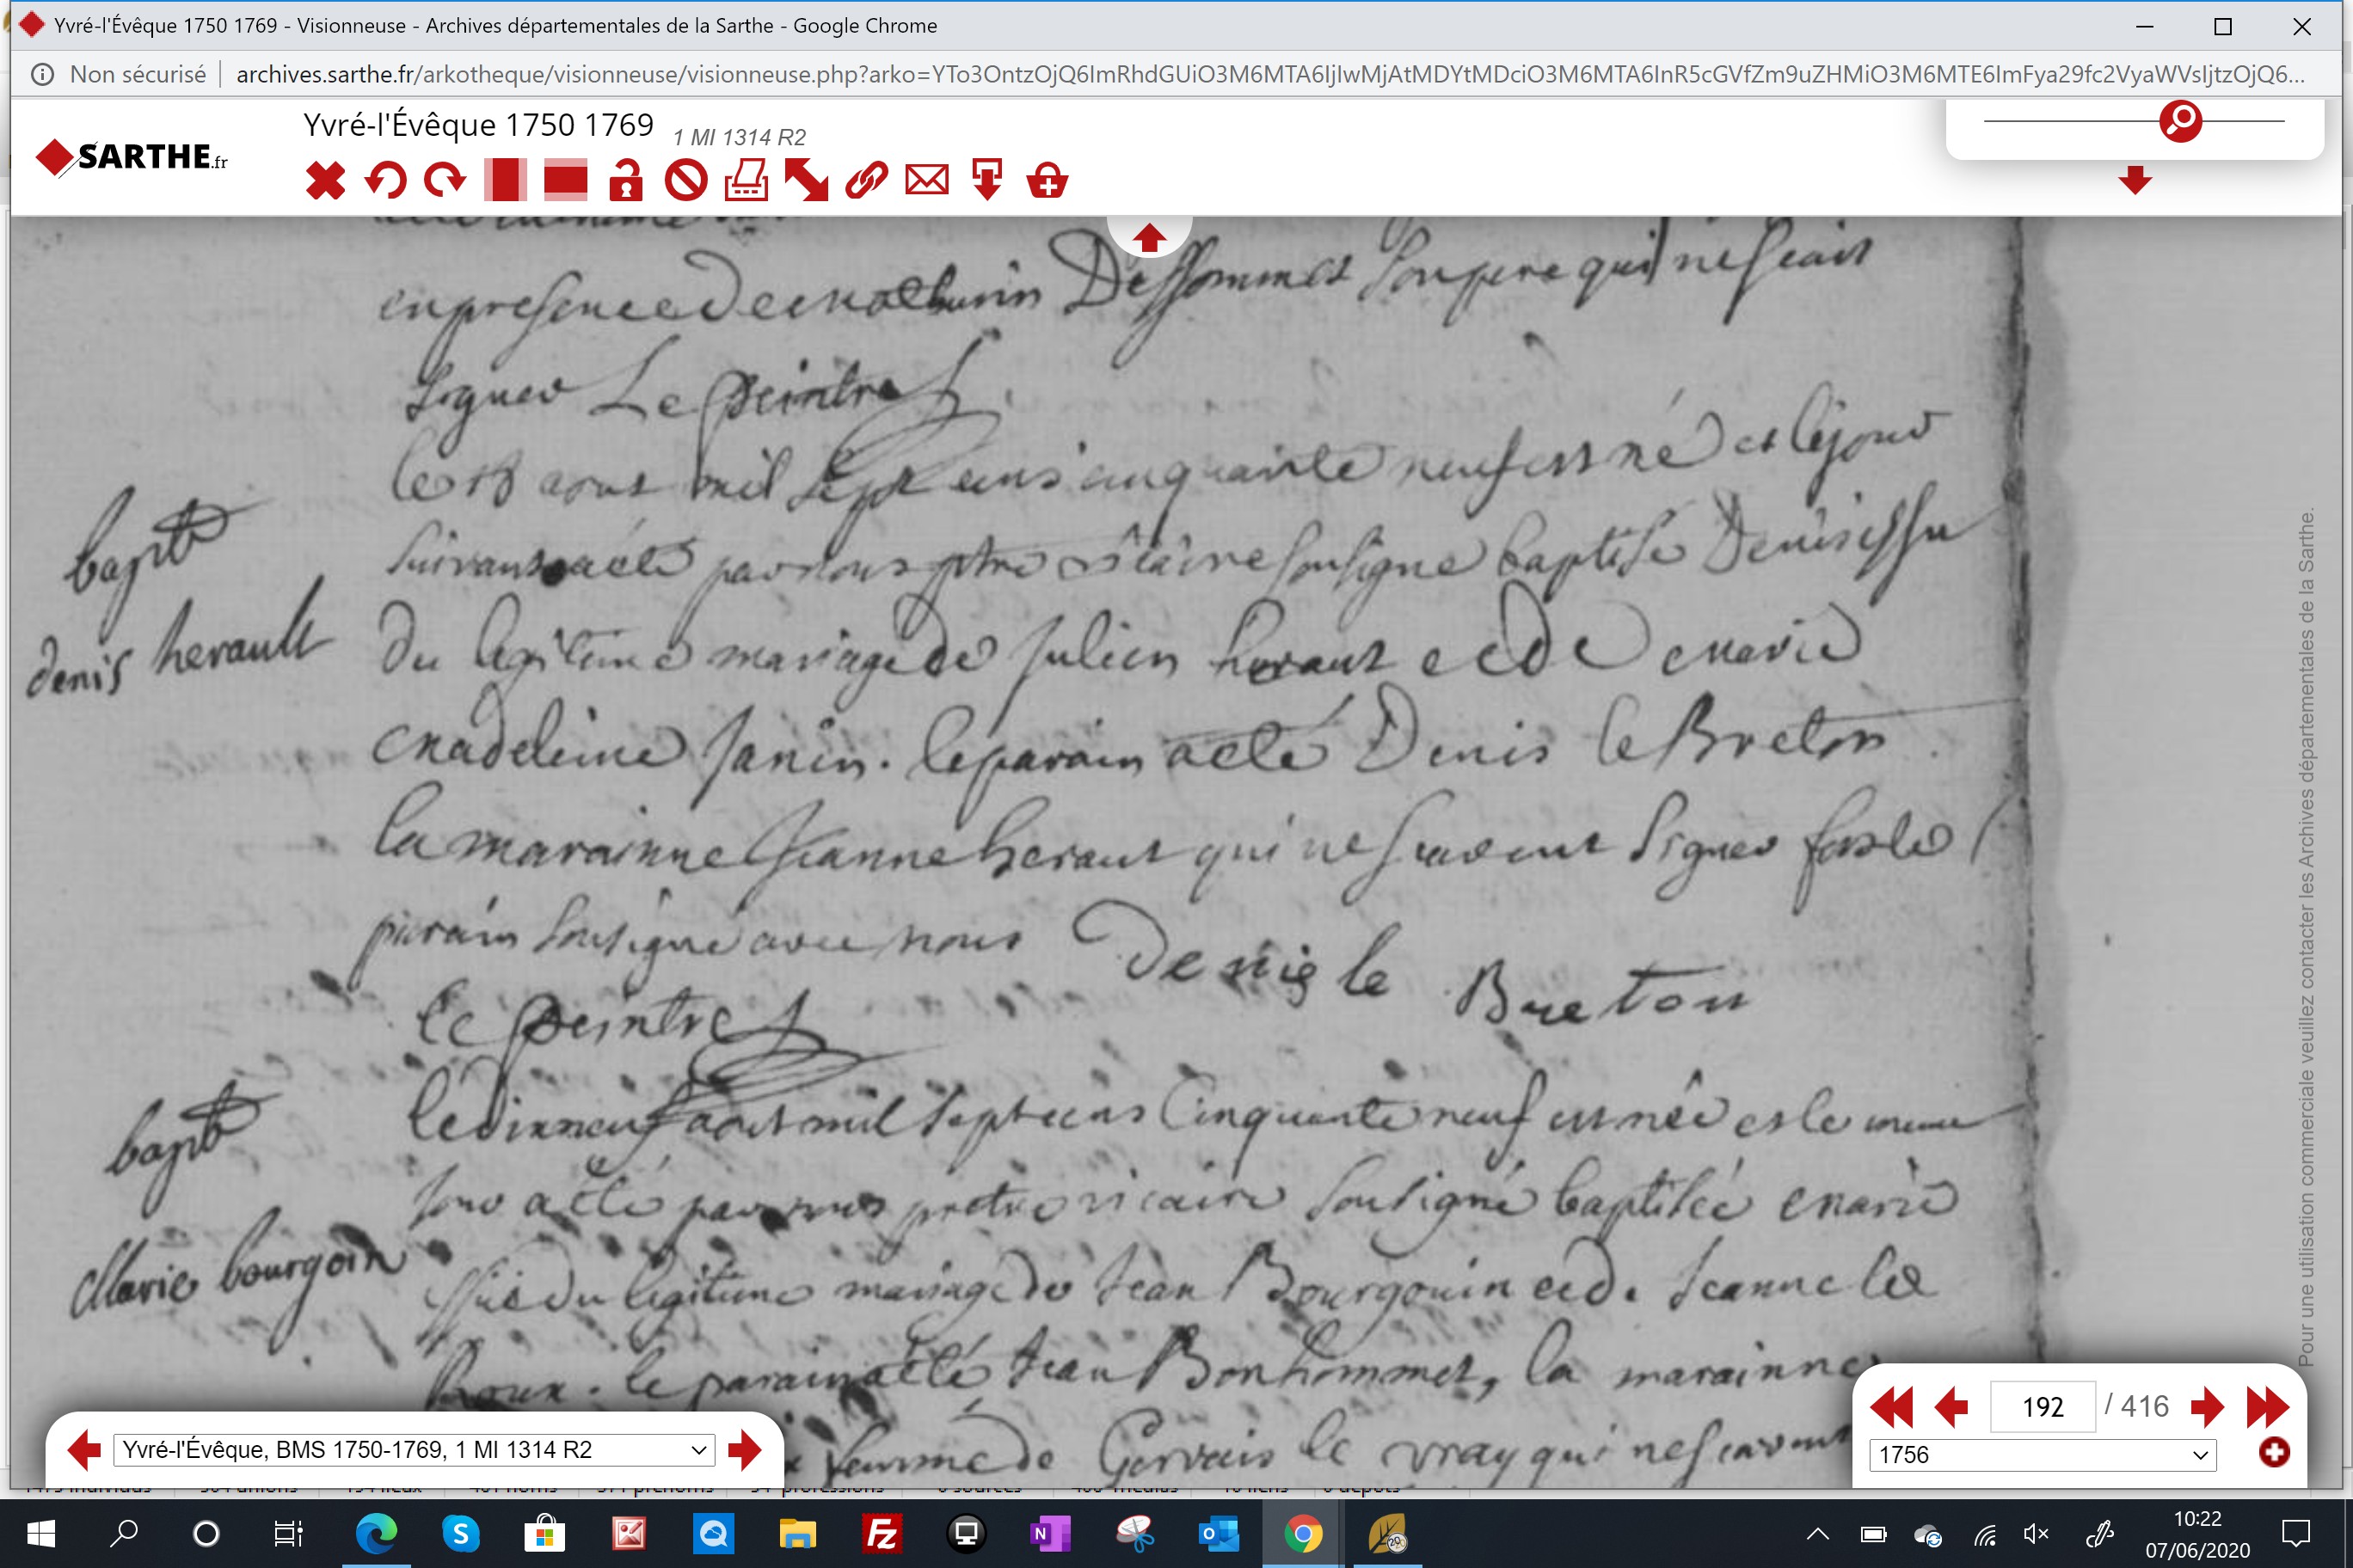
Task: Jump to the last page double arrow
Action: click(2268, 1407)
